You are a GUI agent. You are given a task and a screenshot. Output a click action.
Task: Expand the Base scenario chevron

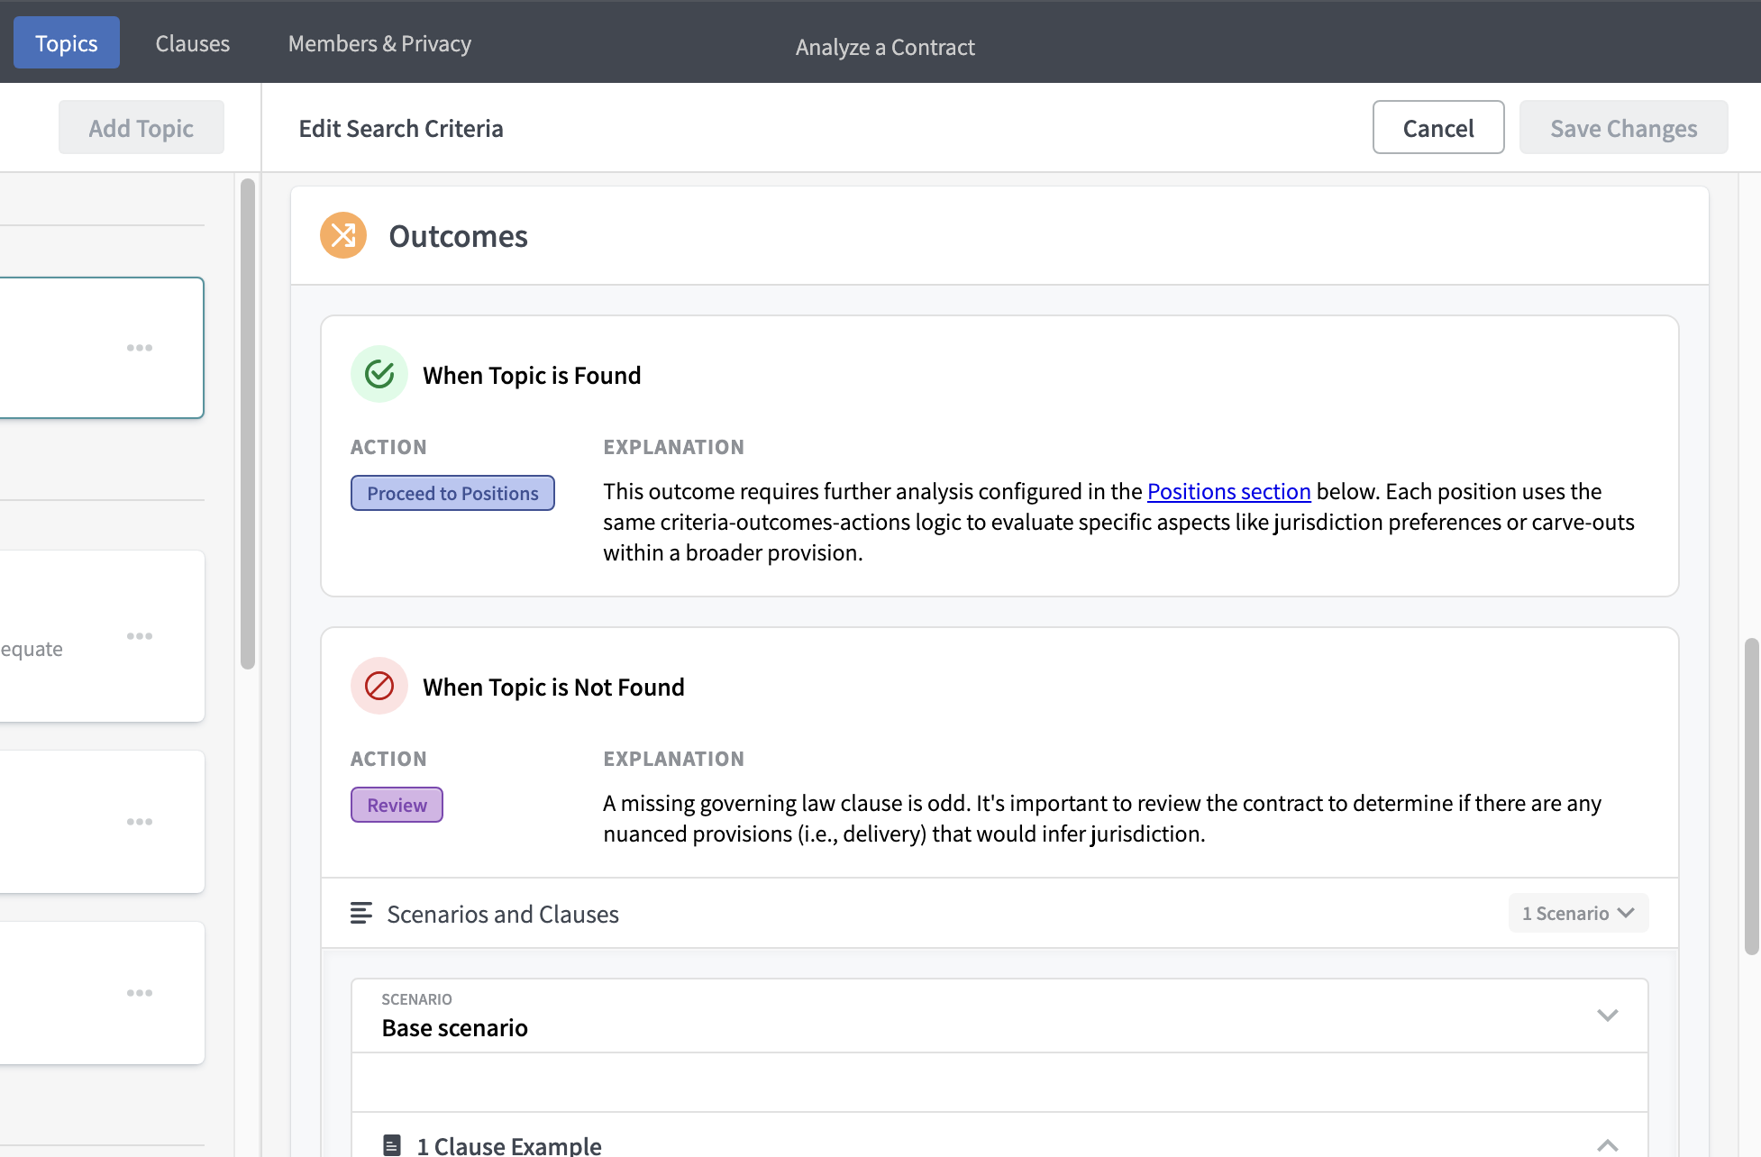click(1608, 1016)
